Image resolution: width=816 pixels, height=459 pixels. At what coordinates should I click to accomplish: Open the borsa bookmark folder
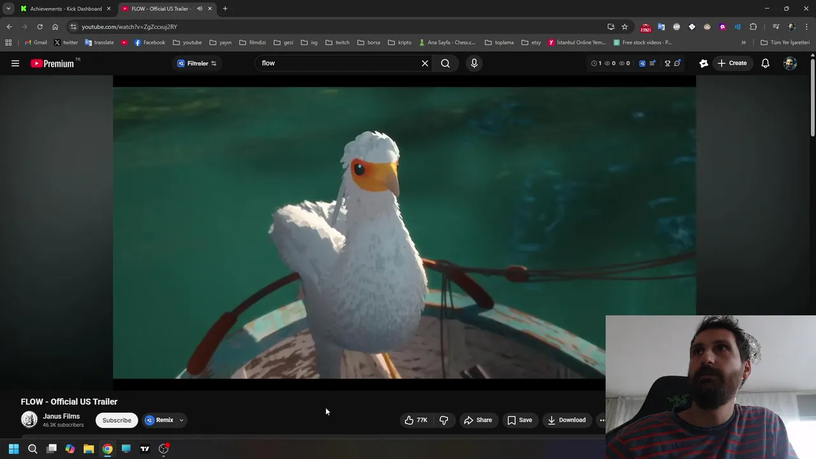click(368, 43)
